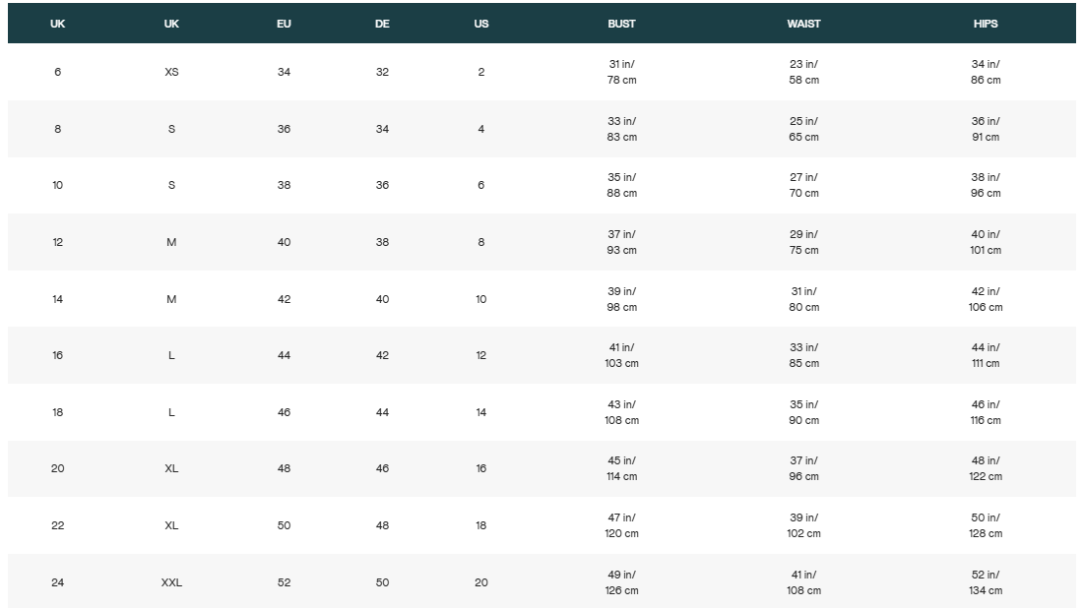Select the US size 20 cell
Image resolution: width=1083 pixels, height=608 pixels.
coord(480,582)
